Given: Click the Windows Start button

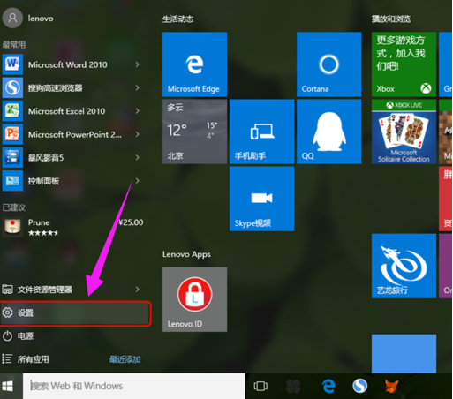Looking at the screenshot, I should pos(8,386).
